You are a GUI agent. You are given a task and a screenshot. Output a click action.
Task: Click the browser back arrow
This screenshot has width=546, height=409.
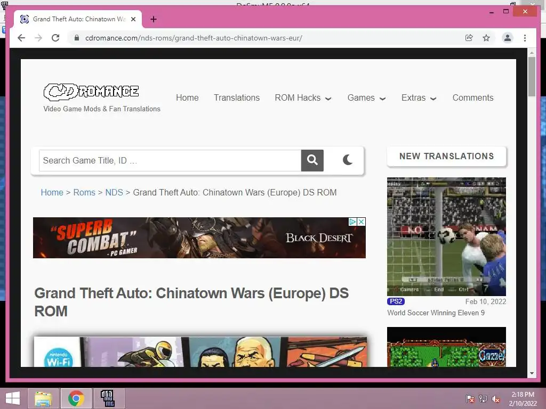21,38
